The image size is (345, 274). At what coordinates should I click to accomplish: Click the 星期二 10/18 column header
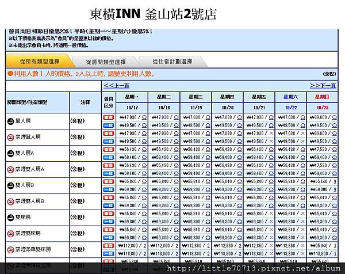pyautogui.click(x=164, y=102)
